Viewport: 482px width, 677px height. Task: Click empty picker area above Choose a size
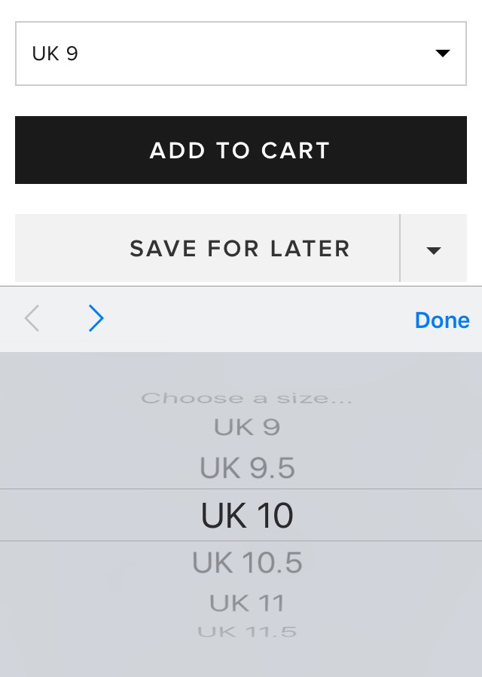click(246, 369)
